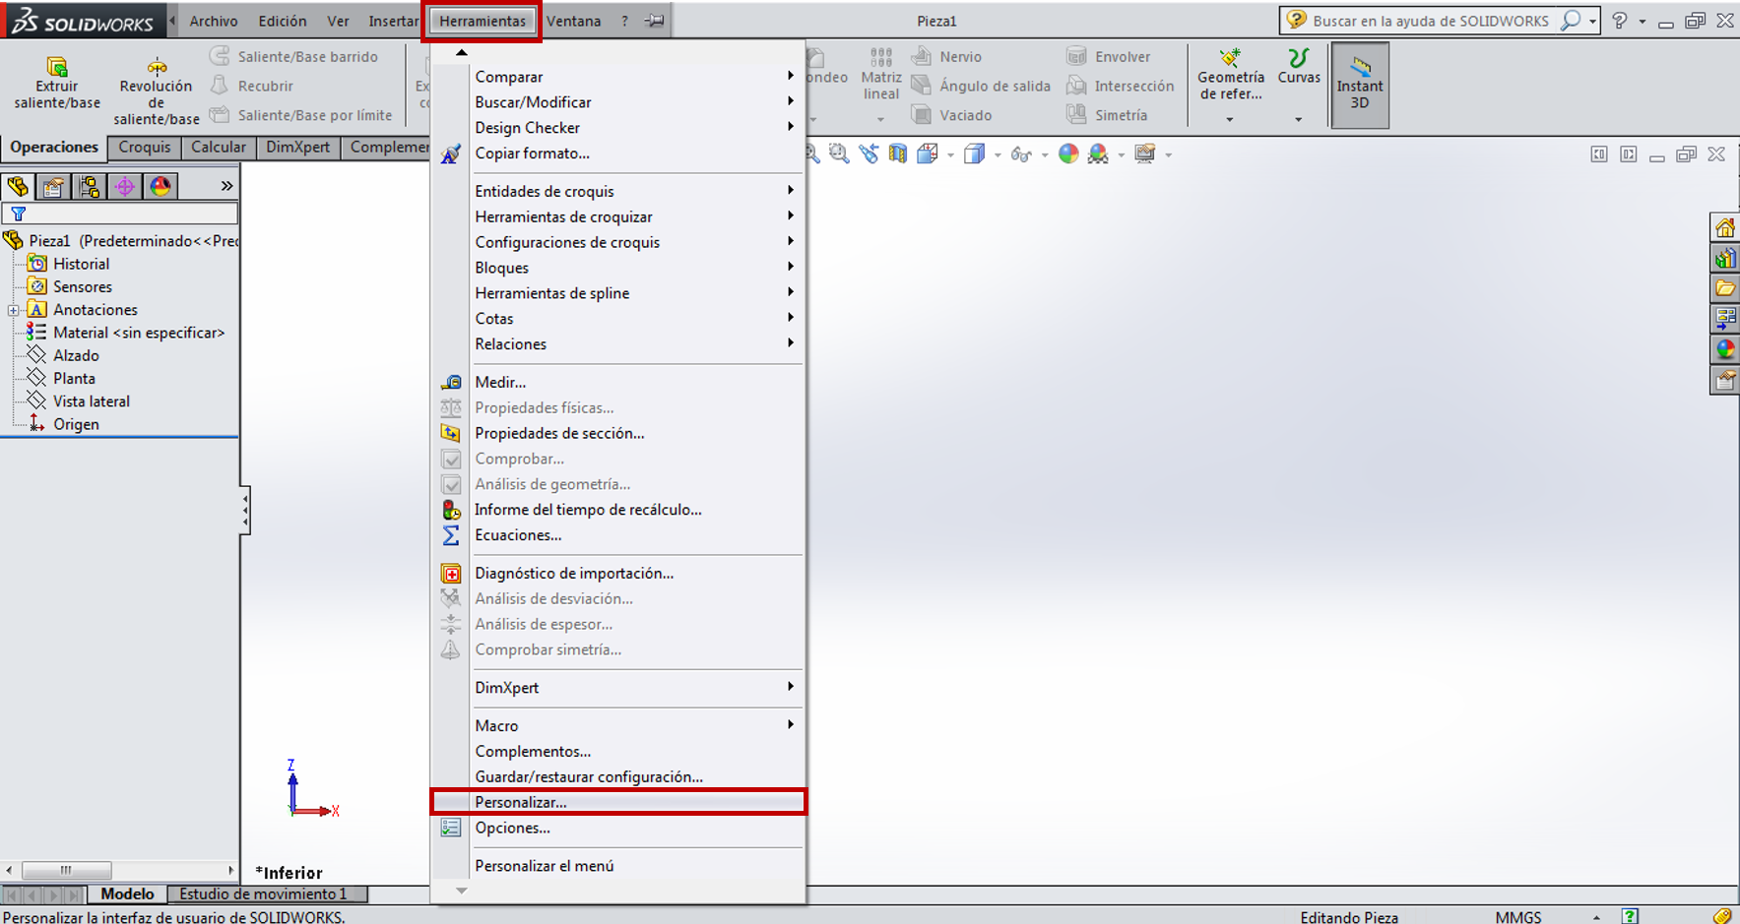Click Medir... menu entry

point(618,382)
